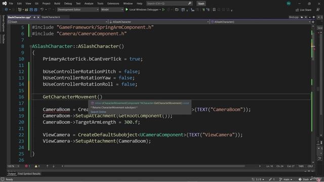Viewport: 324px width, 182px height.
Task: Open the Git menu
Action: 36,4
